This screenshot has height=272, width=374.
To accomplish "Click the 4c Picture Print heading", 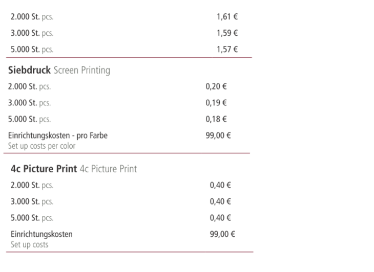I will [x=74, y=169].
